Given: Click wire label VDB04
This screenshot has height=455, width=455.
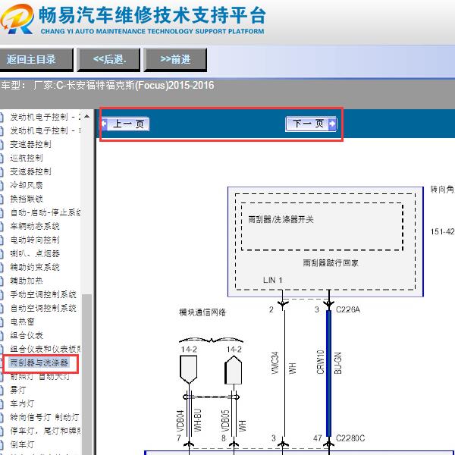Looking at the screenshot, I should pyautogui.click(x=180, y=421).
